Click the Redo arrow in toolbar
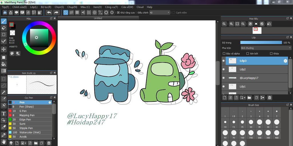 (x=56, y=13)
